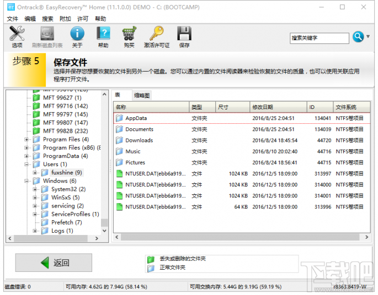Expand the WinSxS (5) tree node

35,198
